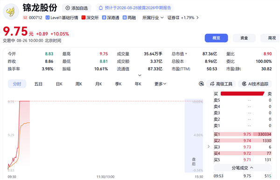Click the bell icon for report reminder
280x180 pixels.
pos(101,8)
